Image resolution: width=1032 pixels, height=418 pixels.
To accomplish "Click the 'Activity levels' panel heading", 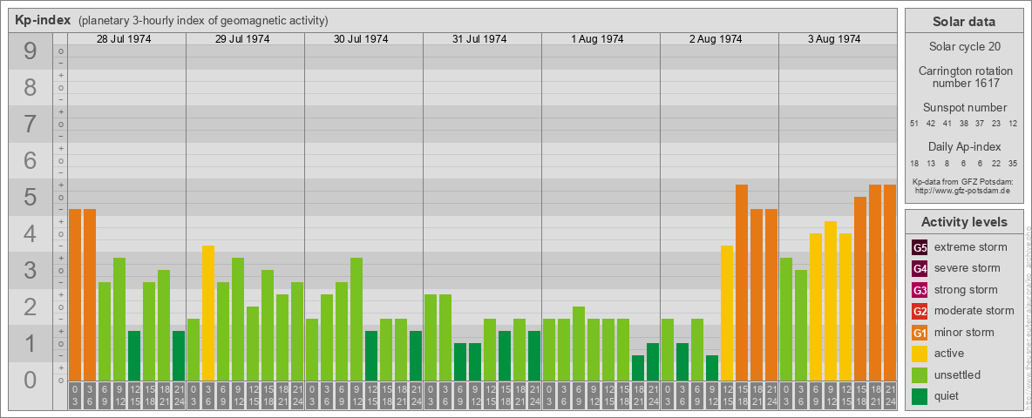I will [x=963, y=222].
